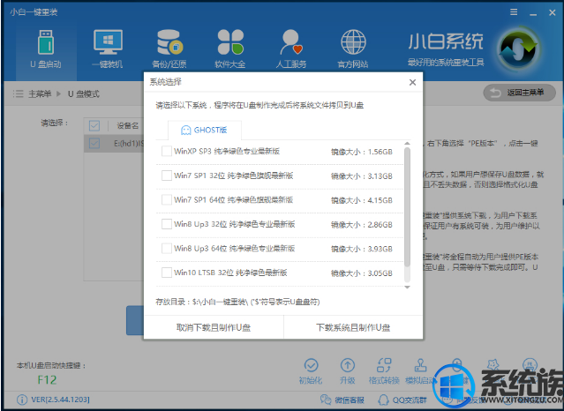Click U盘模式 in the breadcrumb

coord(84,93)
